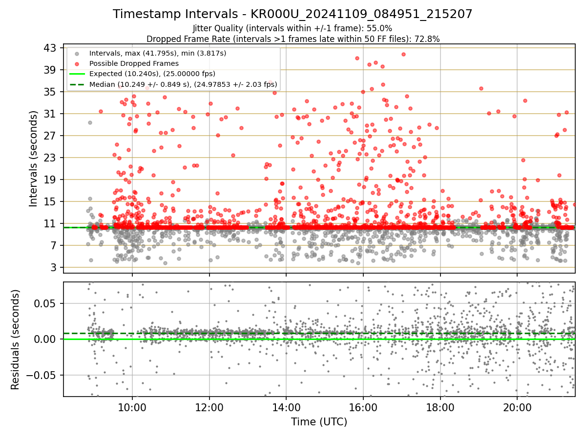Click legend entry 'Intervals, max (41.795s), min (3.817s)'
The height and width of the screenshot is (439, 586).
(x=158, y=53)
